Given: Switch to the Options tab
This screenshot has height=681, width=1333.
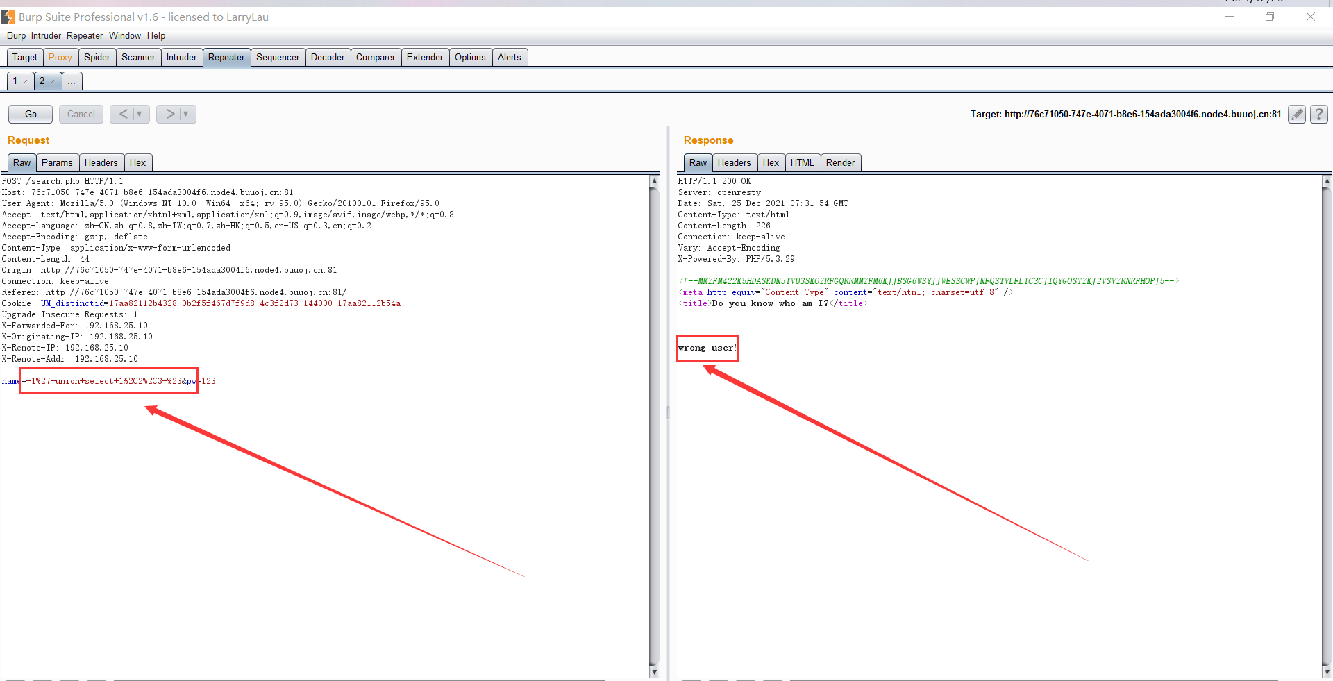Looking at the screenshot, I should pos(470,58).
